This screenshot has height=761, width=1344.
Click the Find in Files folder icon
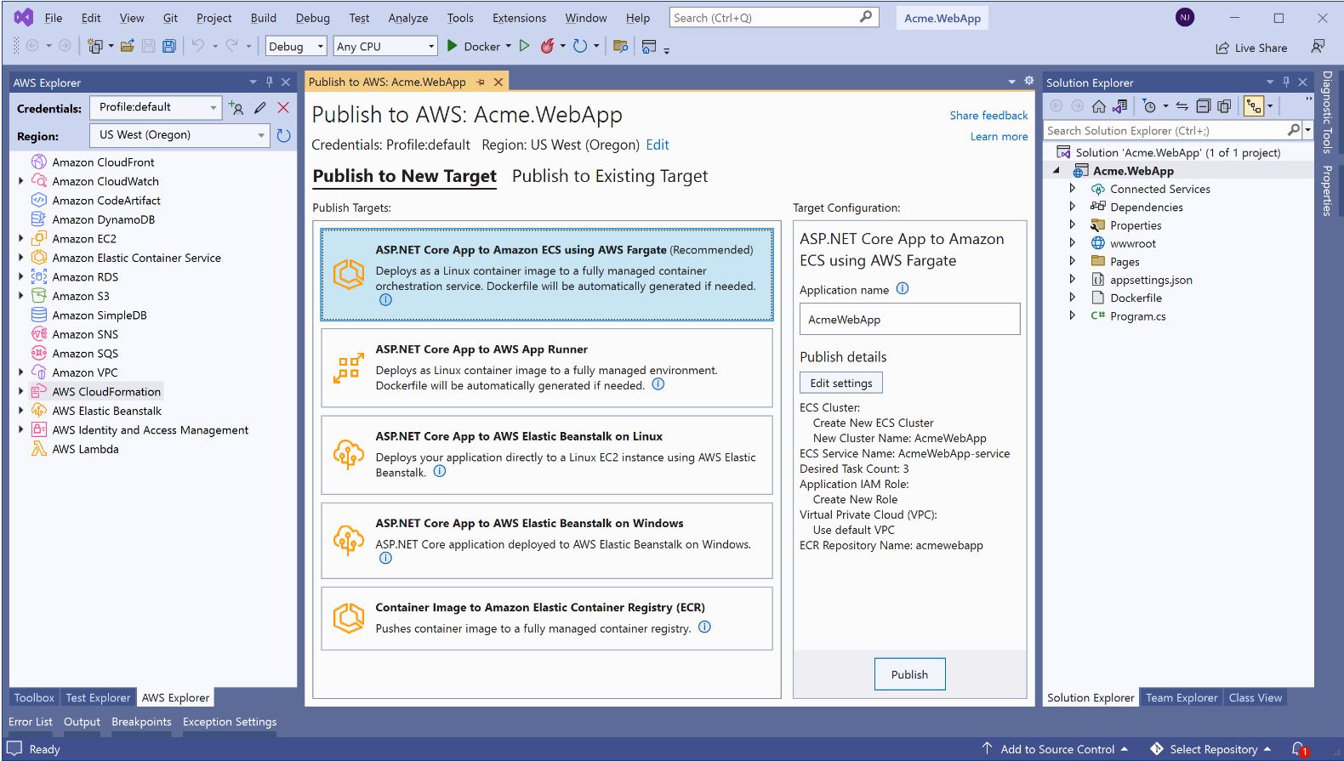[x=620, y=46]
